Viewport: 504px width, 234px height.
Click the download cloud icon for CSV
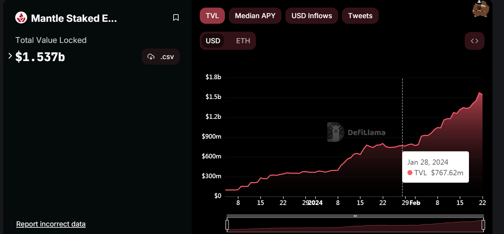pos(151,57)
